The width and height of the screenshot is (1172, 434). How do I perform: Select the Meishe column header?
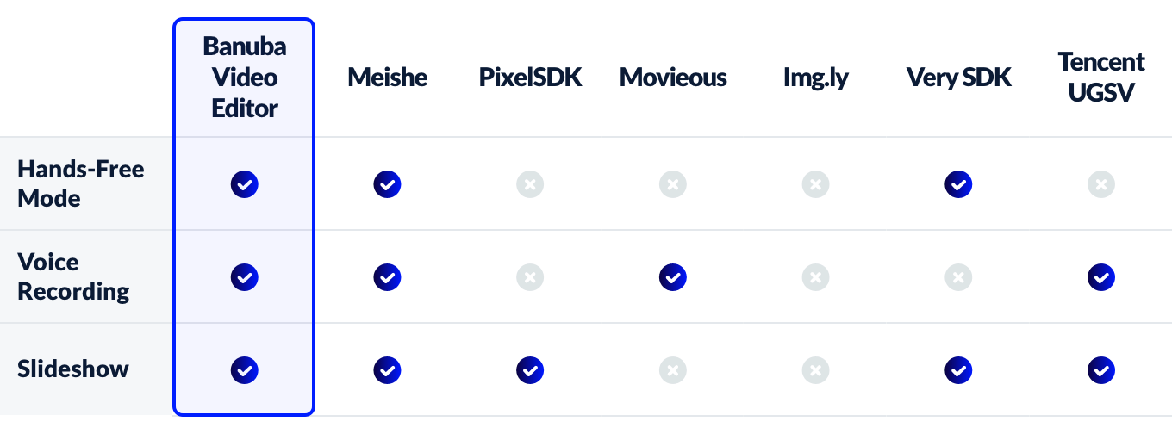tap(388, 77)
